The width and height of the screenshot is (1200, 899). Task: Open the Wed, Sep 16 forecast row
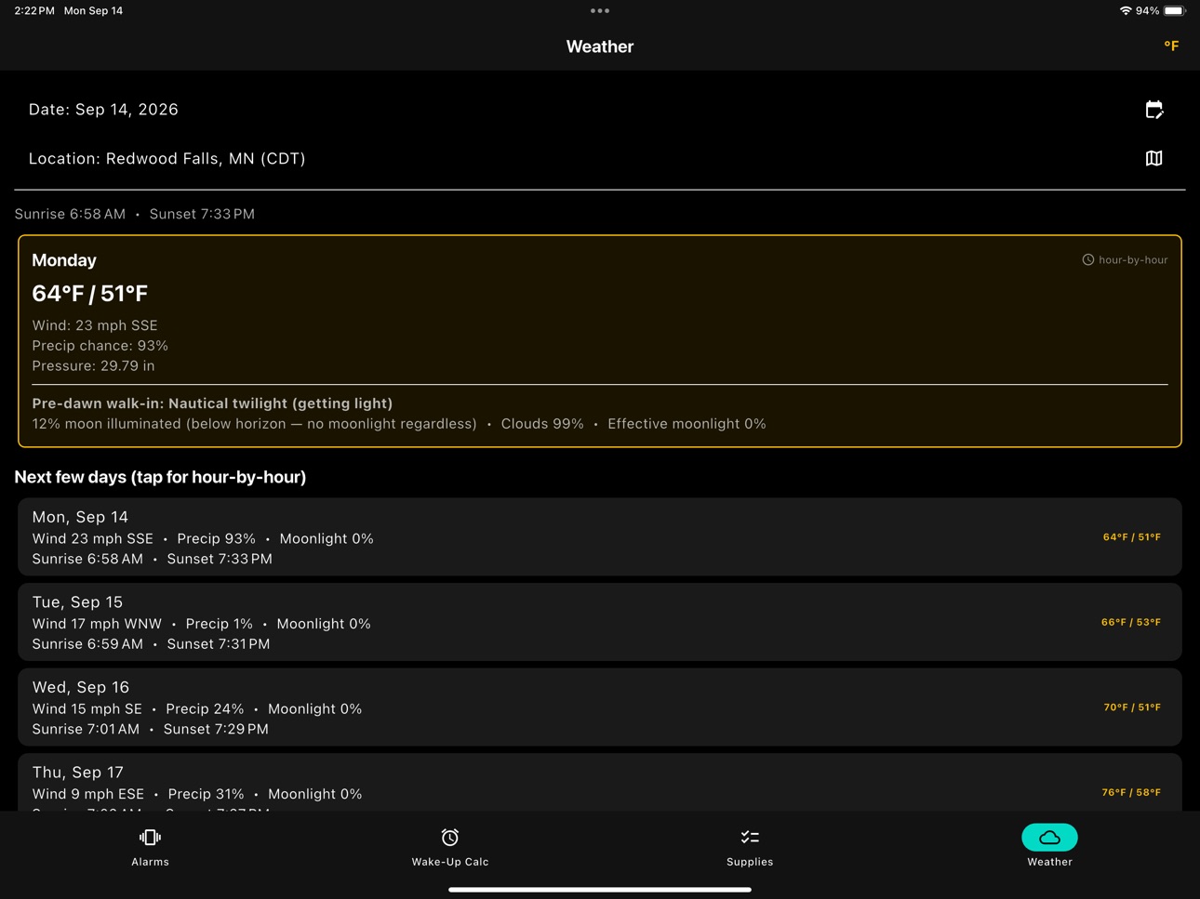[600, 707]
